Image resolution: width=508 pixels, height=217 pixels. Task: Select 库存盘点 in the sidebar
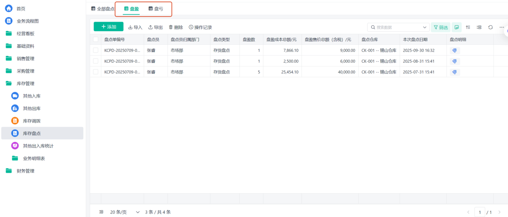pyautogui.click(x=42, y=133)
